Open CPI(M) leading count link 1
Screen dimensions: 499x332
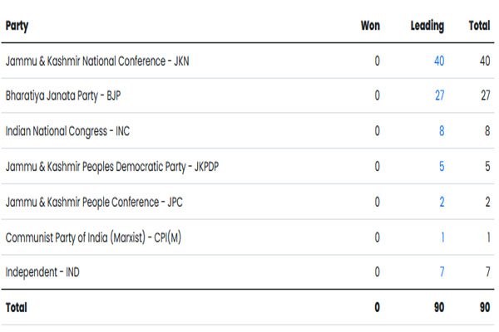pyautogui.click(x=442, y=237)
